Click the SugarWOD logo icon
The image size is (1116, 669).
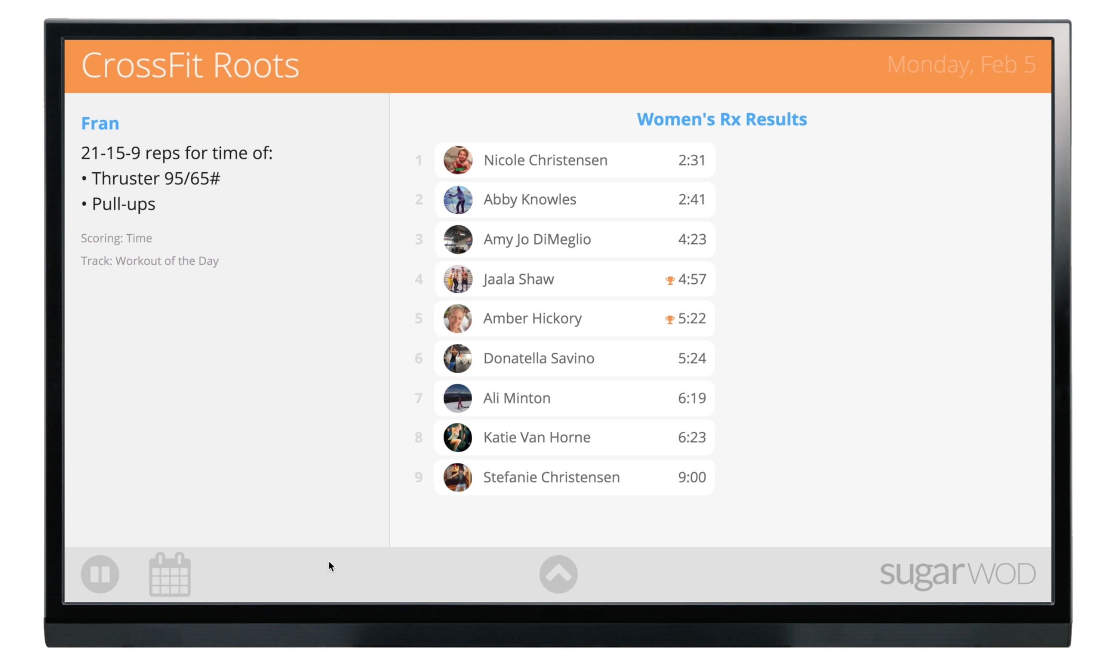click(x=956, y=574)
